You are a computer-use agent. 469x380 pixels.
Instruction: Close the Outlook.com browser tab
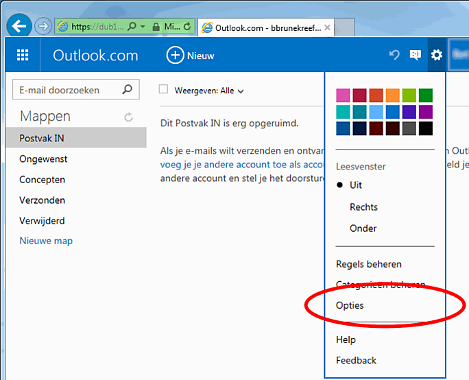pyautogui.click(x=327, y=27)
